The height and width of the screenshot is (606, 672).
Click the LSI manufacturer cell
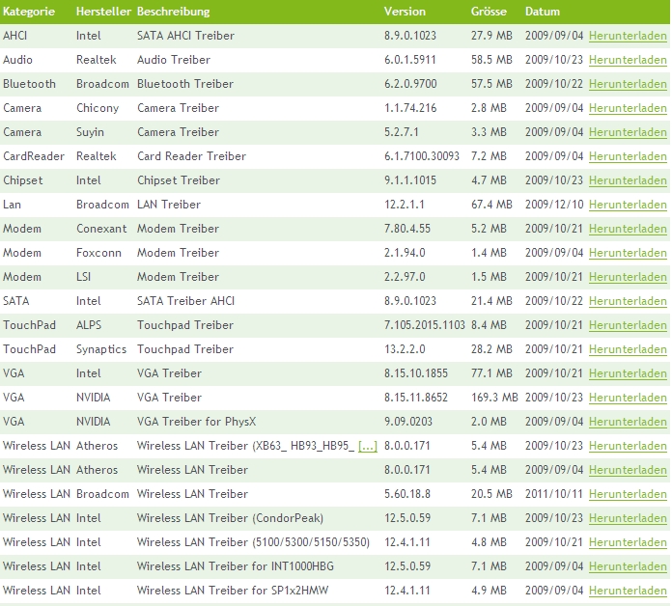point(83,277)
